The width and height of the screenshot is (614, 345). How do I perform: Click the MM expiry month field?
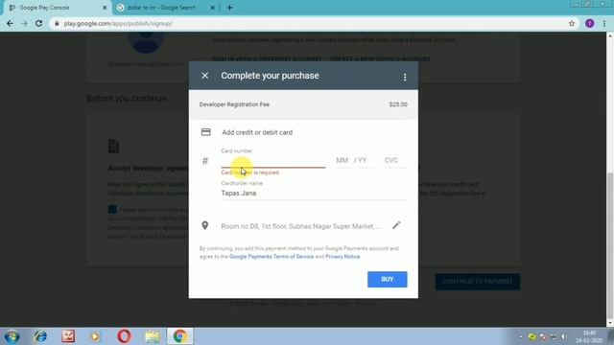pyautogui.click(x=342, y=160)
